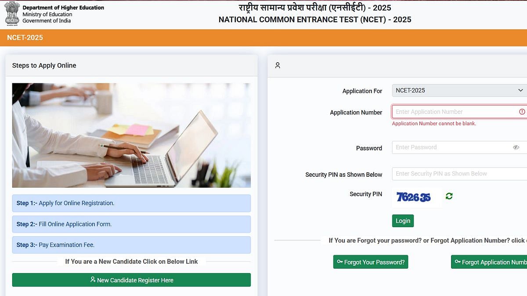This screenshot has width=527, height=296.
Task: Click Forgot Your Password button
Action: (371, 262)
